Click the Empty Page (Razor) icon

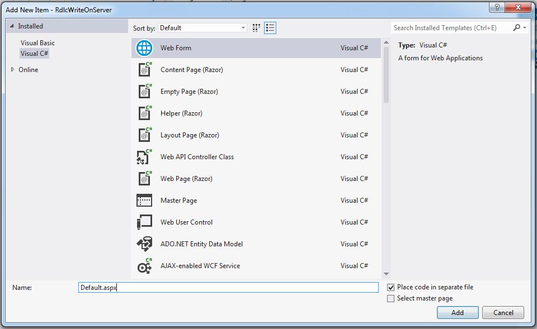[144, 91]
